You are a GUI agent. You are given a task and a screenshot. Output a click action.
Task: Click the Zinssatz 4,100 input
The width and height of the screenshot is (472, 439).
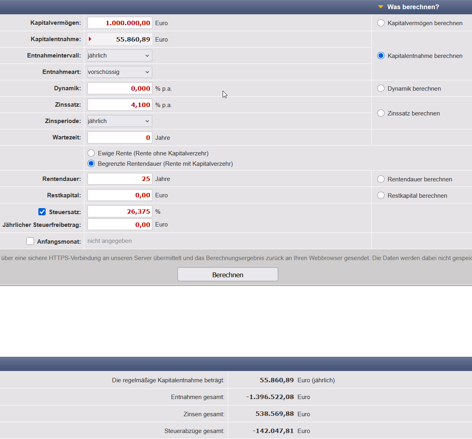[x=120, y=105]
